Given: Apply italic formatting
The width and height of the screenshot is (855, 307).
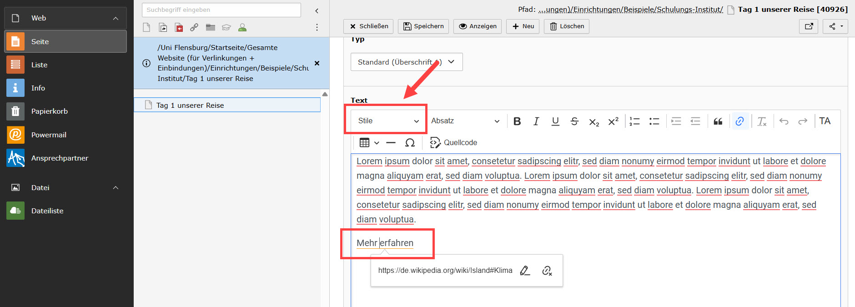Looking at the screenshot, I should pyautogui.click(x=536, y=121).
